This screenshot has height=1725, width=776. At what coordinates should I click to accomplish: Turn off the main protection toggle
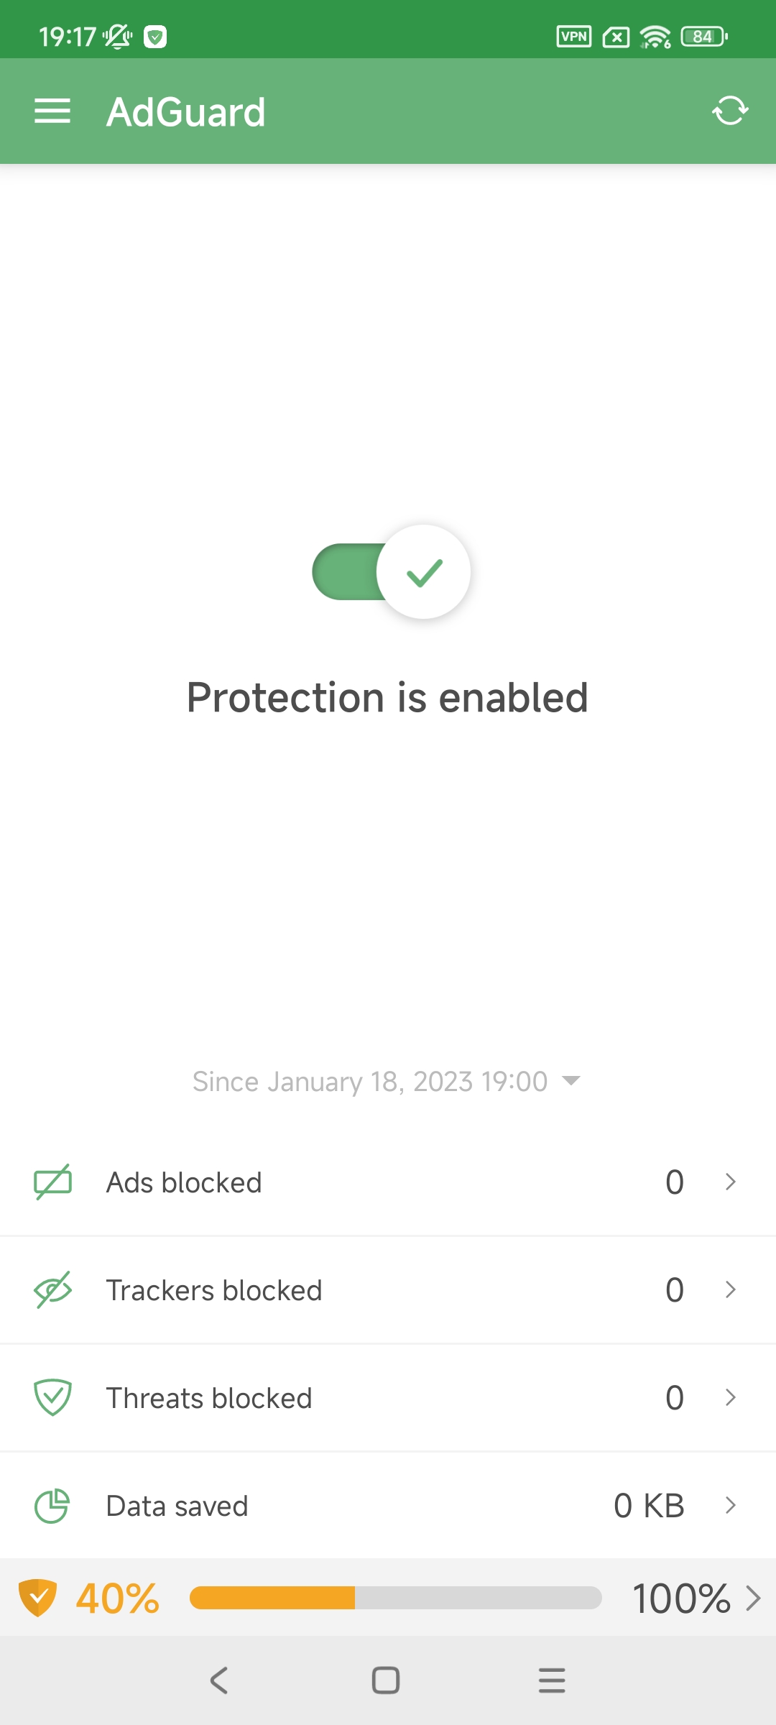click(392, 571)
